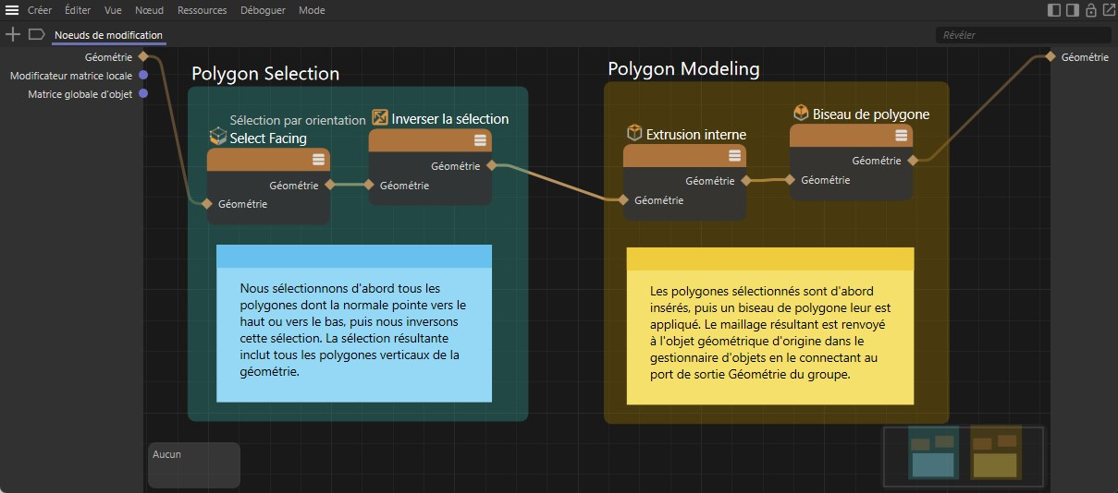Toggle the lock icon in header
The image size is (1118, 493).
[x=1091, y=10]
